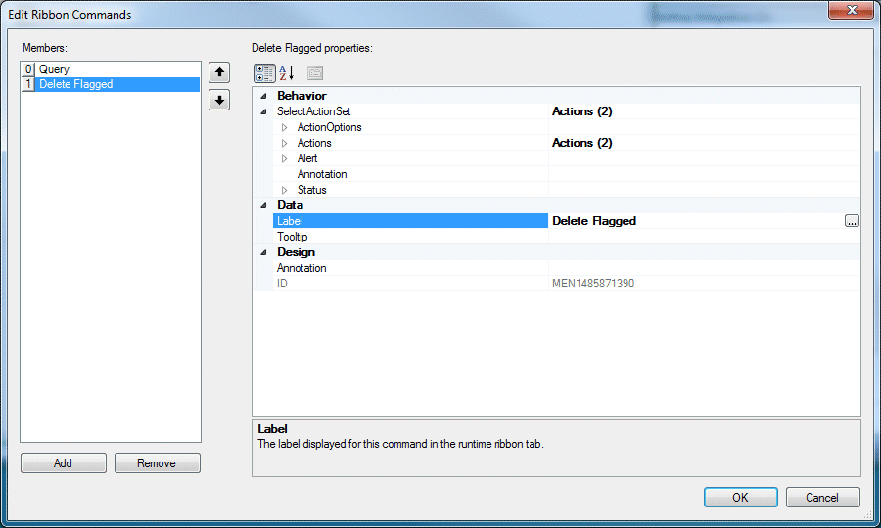Sort properties alphabetically with A-Z icon
881x528 pixels.
point(287,73)
